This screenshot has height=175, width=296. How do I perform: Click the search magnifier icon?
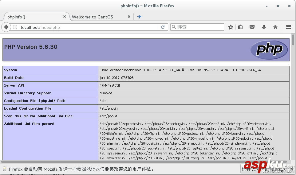click(x=174, y=27)
